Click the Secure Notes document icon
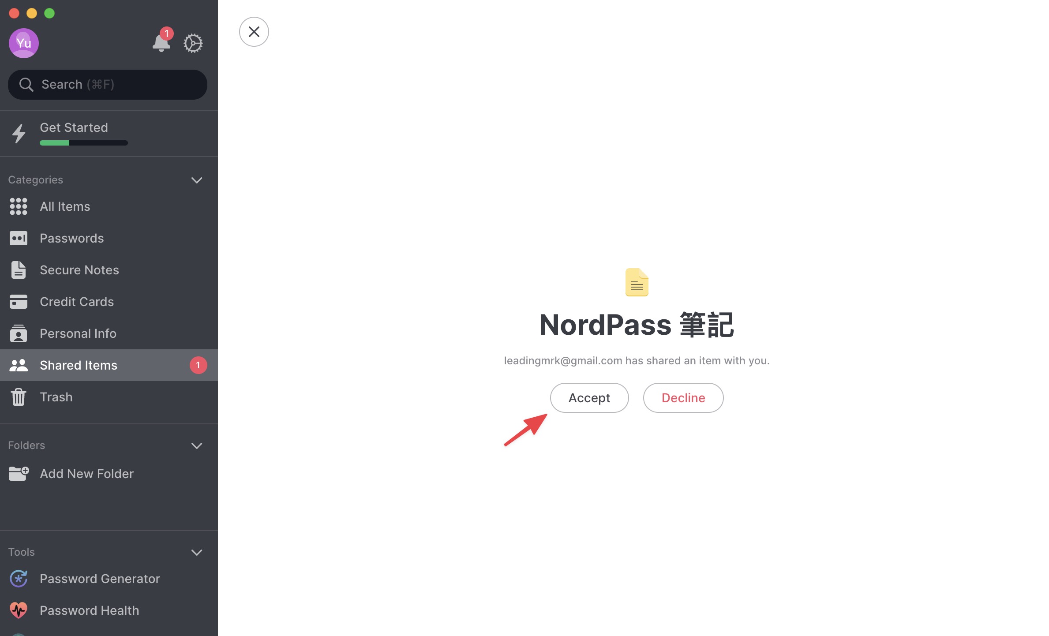The image size is (1049, 636). tap(19, 270)
